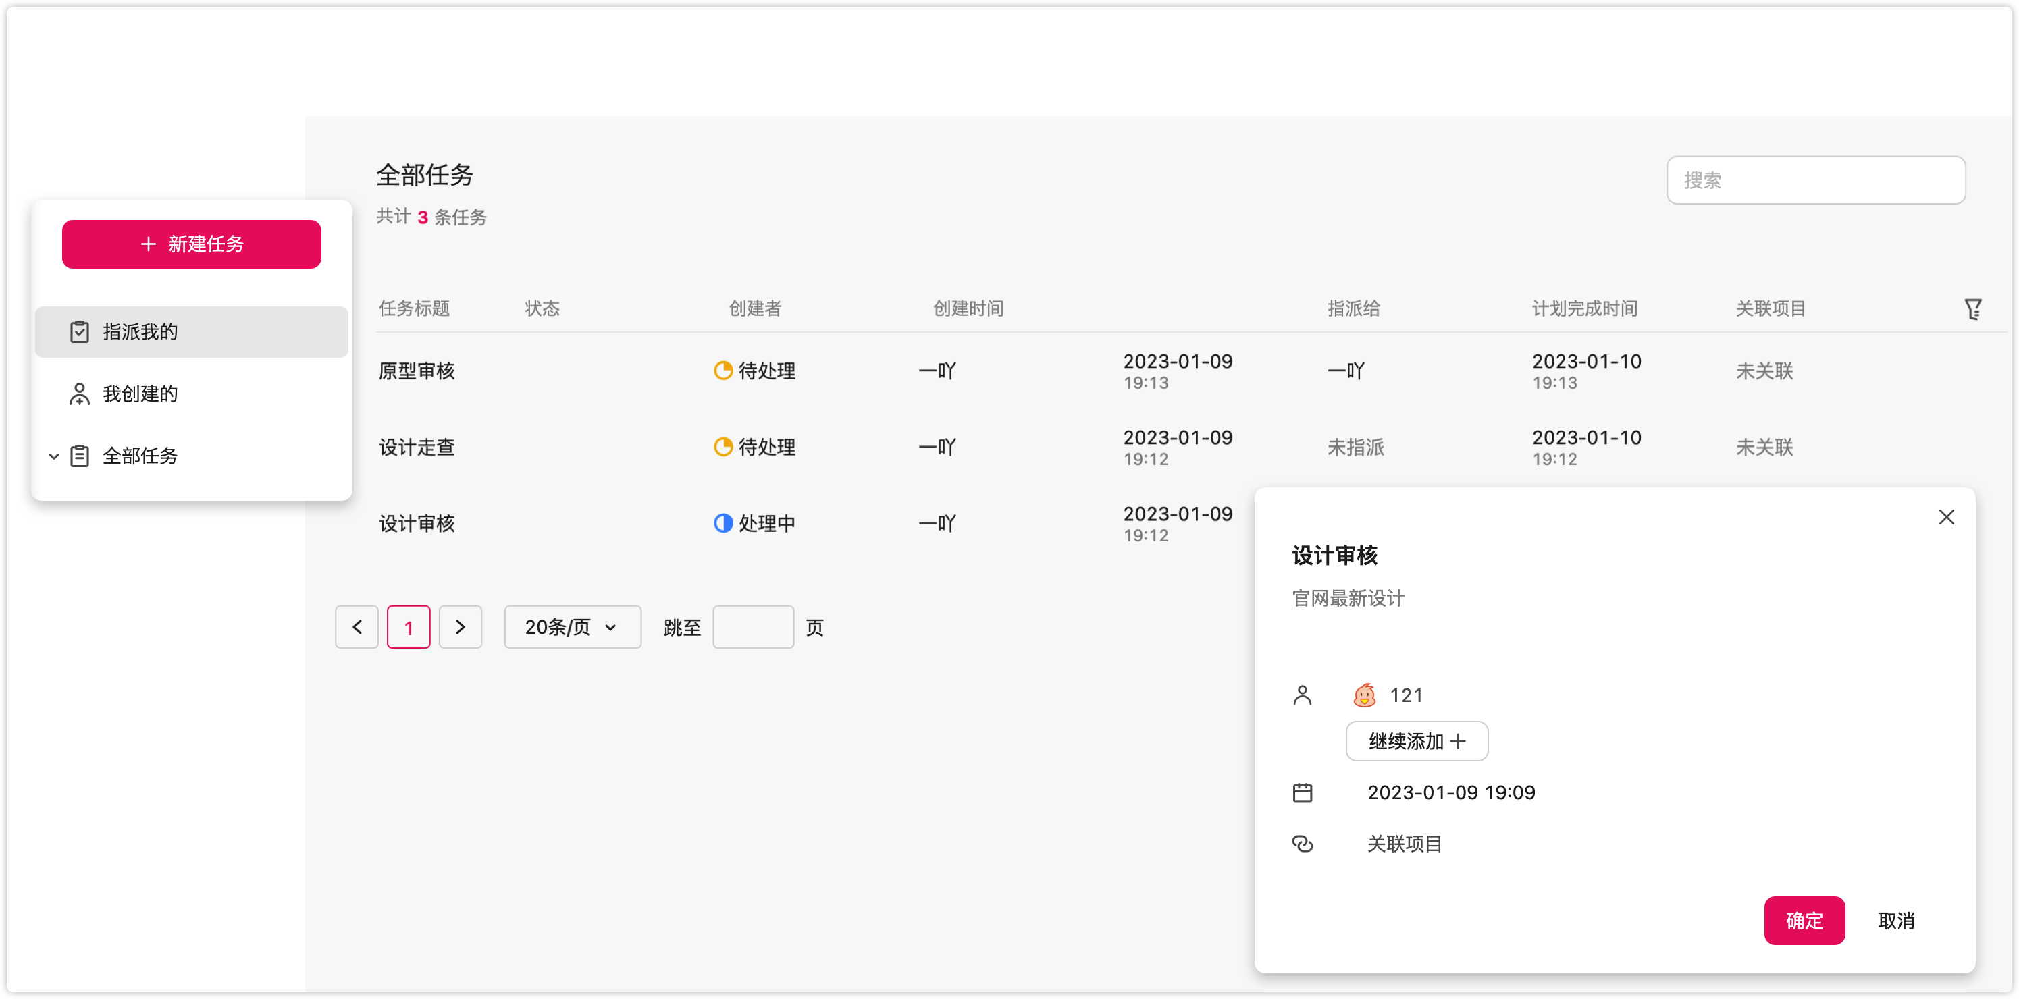Close the 设计审核 dialog with X
This screenshot has width=2019, height=999.
click(1946, 517)
